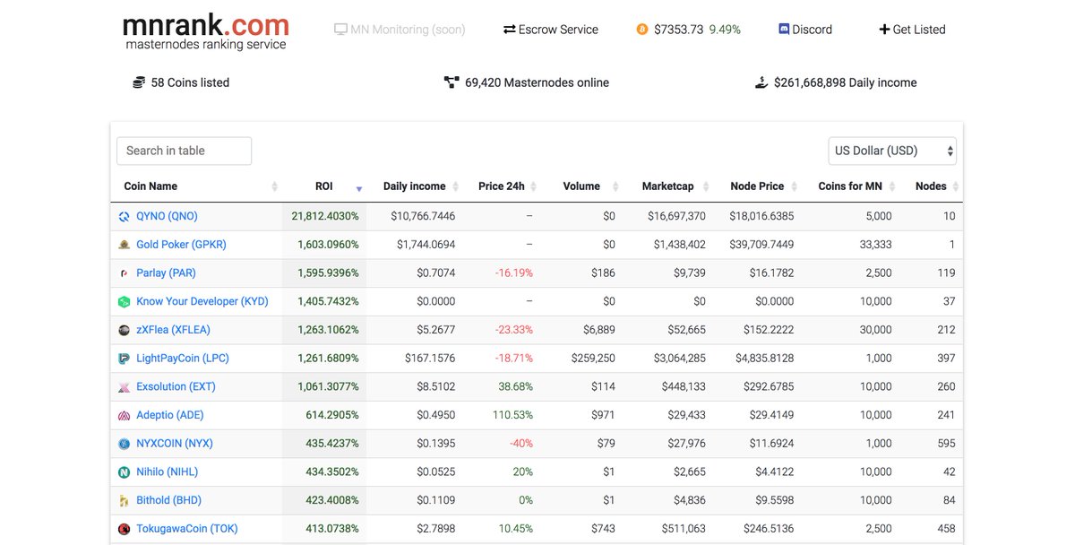Screen dimensions: 1075x545
Task: Click the Discord logo icon
Action: coord(784,30)
